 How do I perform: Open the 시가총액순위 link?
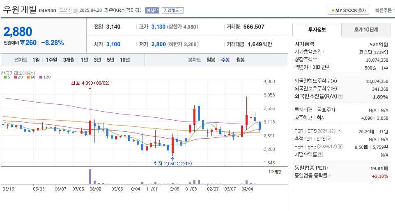coord(308,52)
